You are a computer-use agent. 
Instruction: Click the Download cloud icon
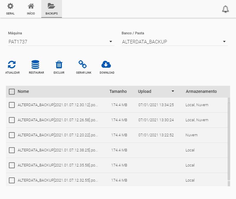pos(106,64)
